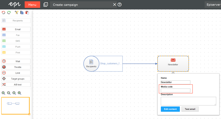
Task: Pick the Target groups node
Action: 16,79
